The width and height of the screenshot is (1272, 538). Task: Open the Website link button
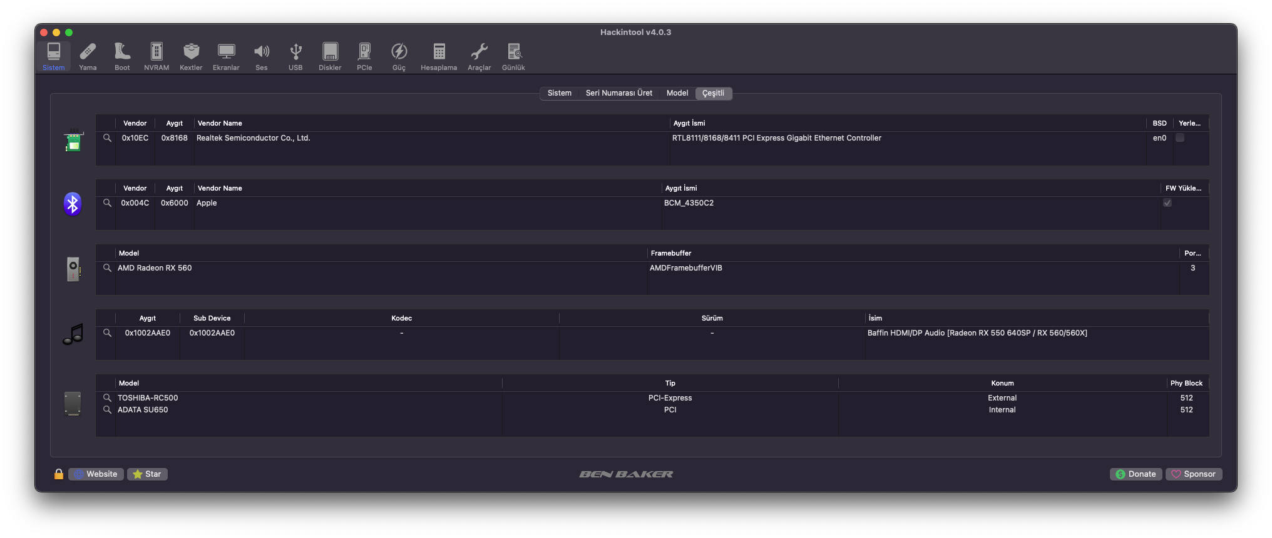(96, 474)
